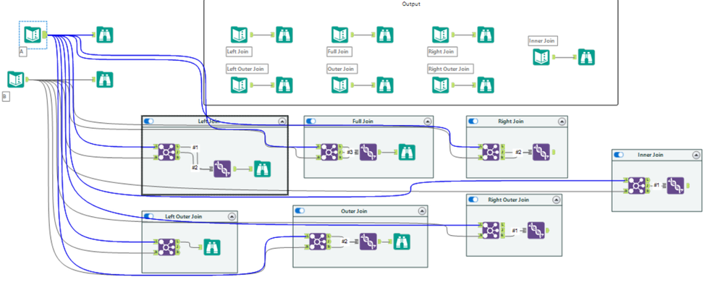Select the Union tool in Full Join container
This screenshot has width=723, height=290.
[x=368, y=152]
